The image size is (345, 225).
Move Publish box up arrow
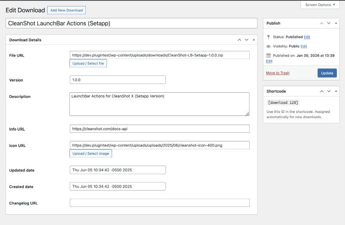(322, 23)
